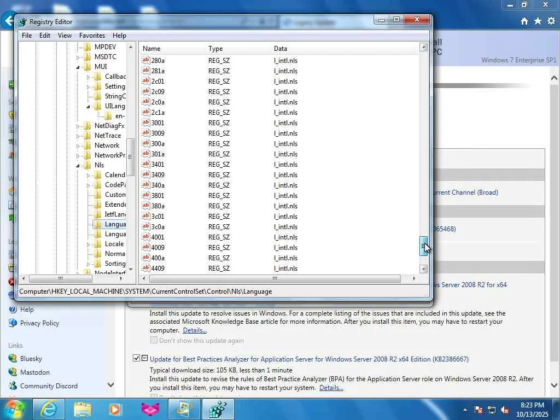
Task: Click the Data column header
Action: [281, 49]
